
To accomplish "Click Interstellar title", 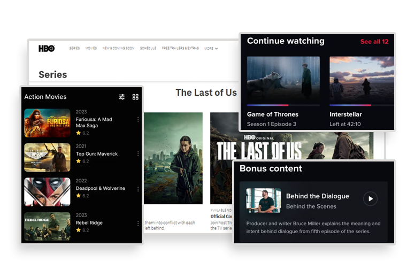I will [345, 114].
